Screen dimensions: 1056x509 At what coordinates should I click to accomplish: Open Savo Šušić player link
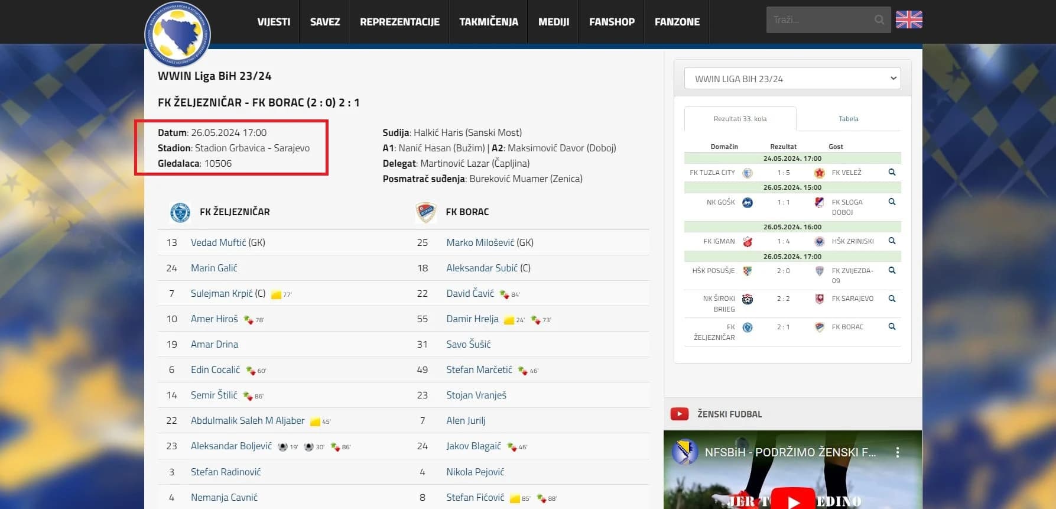tap(469, 344)
